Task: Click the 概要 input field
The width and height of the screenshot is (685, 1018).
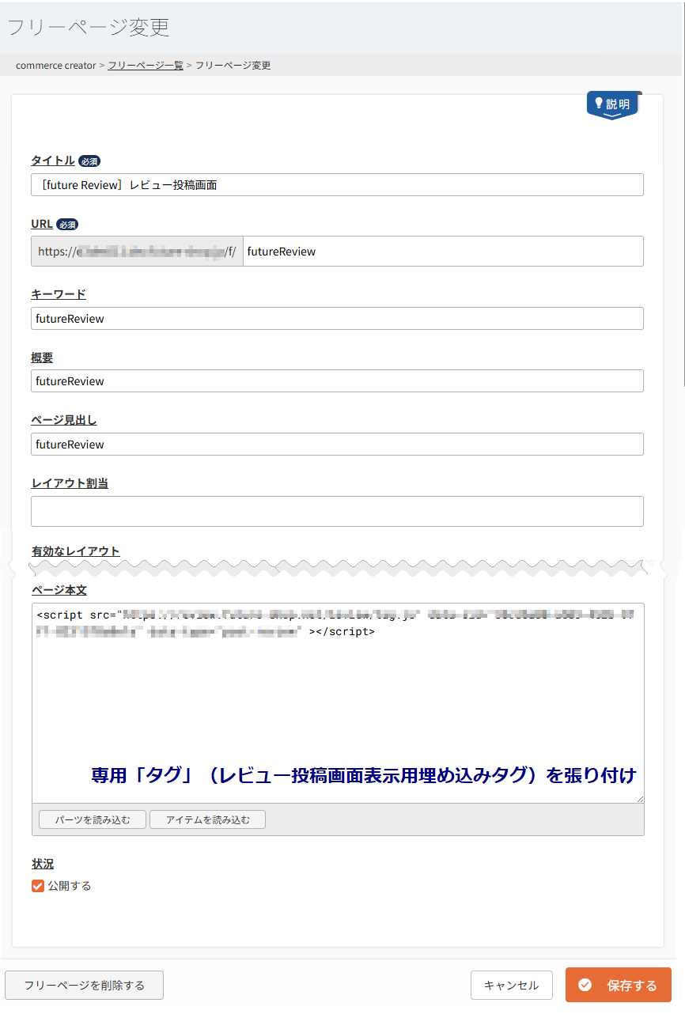Action: coord(337,380)
